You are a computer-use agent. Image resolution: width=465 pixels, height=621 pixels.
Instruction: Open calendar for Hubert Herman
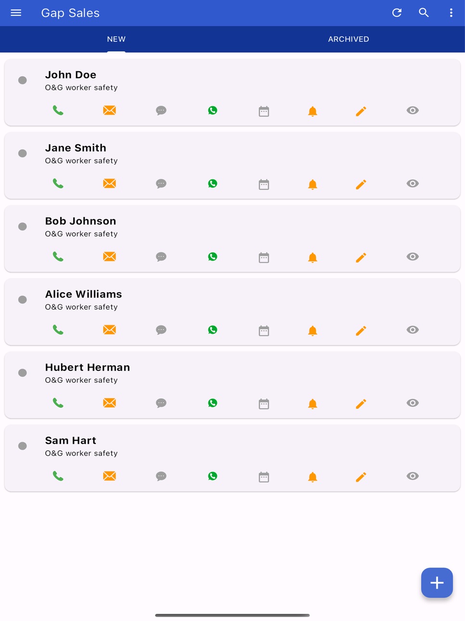[264, 403]
